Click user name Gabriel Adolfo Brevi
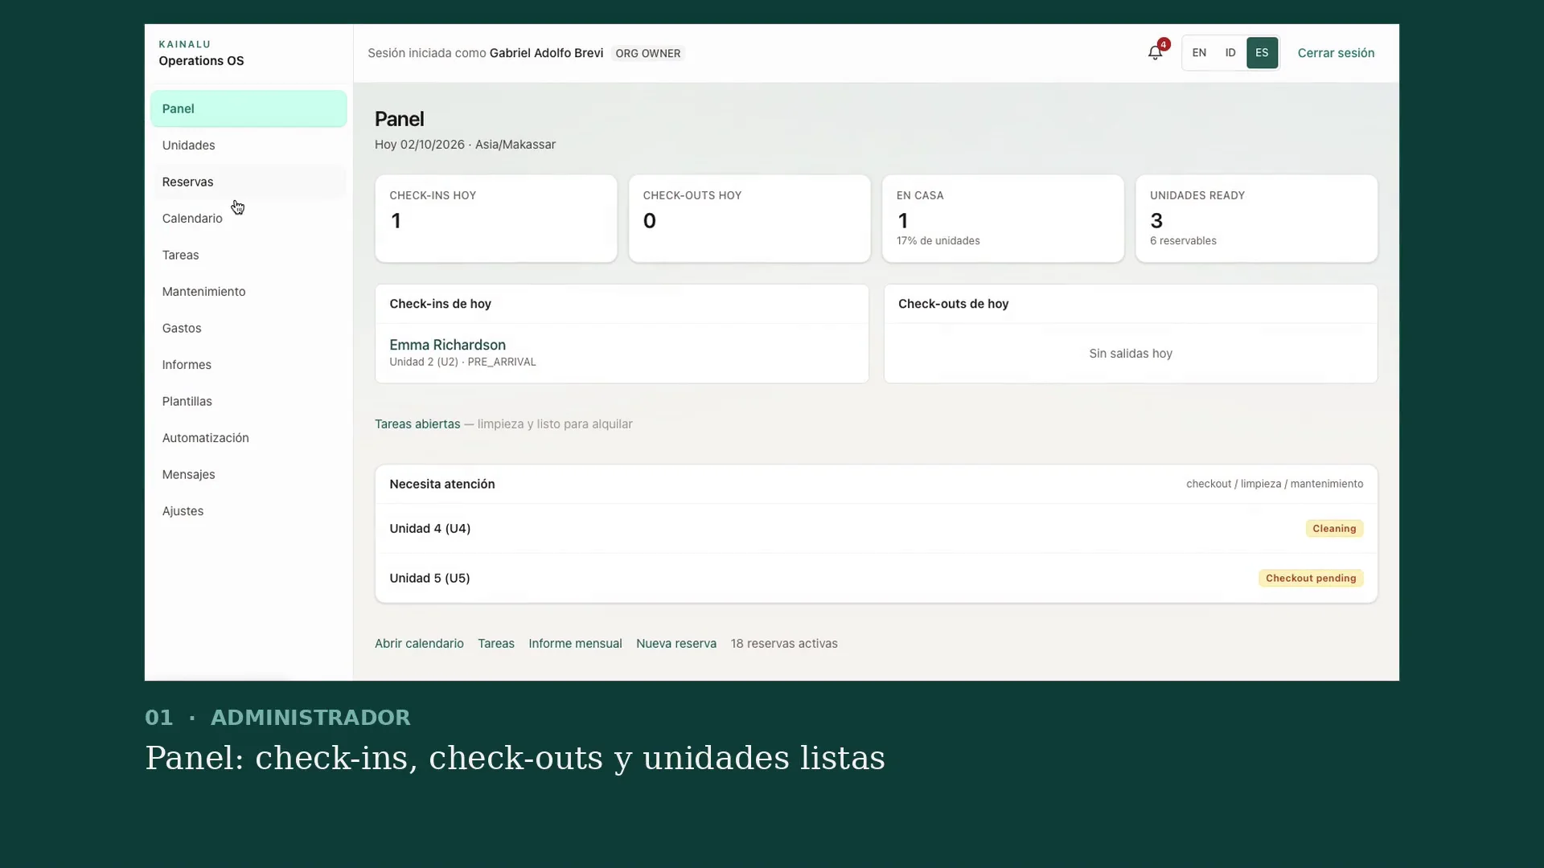 546,53
